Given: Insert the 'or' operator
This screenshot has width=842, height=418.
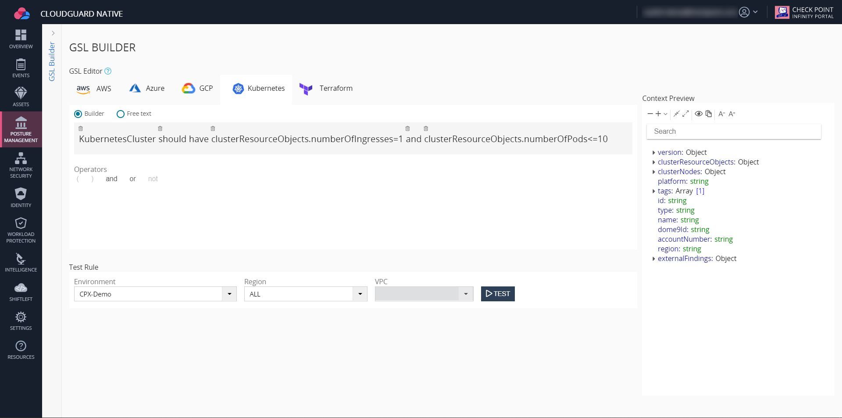Looking at the screenshot, I should tap(132, 179).
